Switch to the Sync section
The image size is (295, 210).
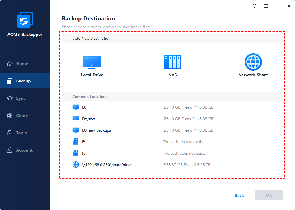tap(21, 98)
